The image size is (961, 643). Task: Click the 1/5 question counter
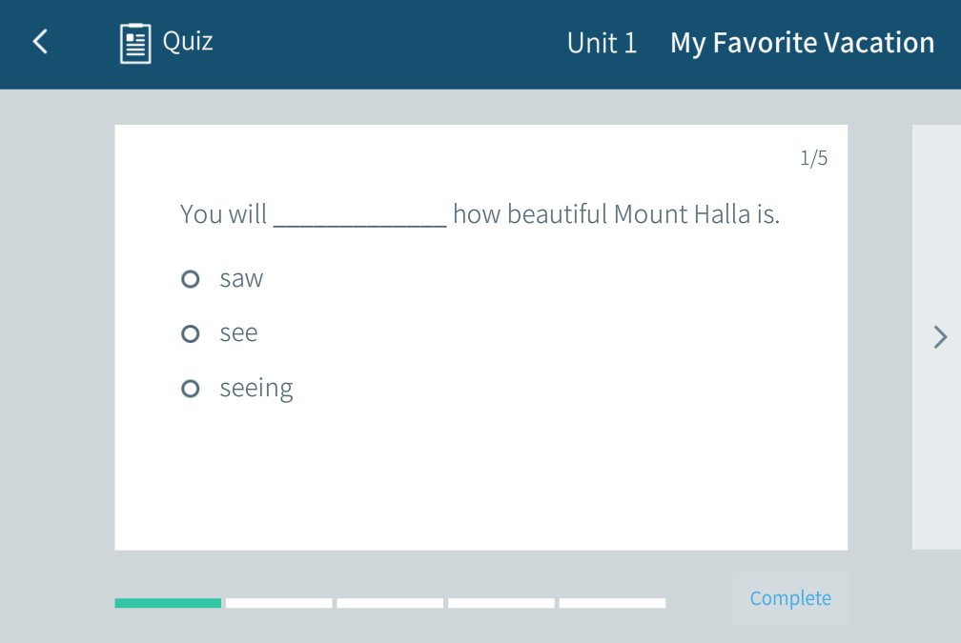[814, 158]
